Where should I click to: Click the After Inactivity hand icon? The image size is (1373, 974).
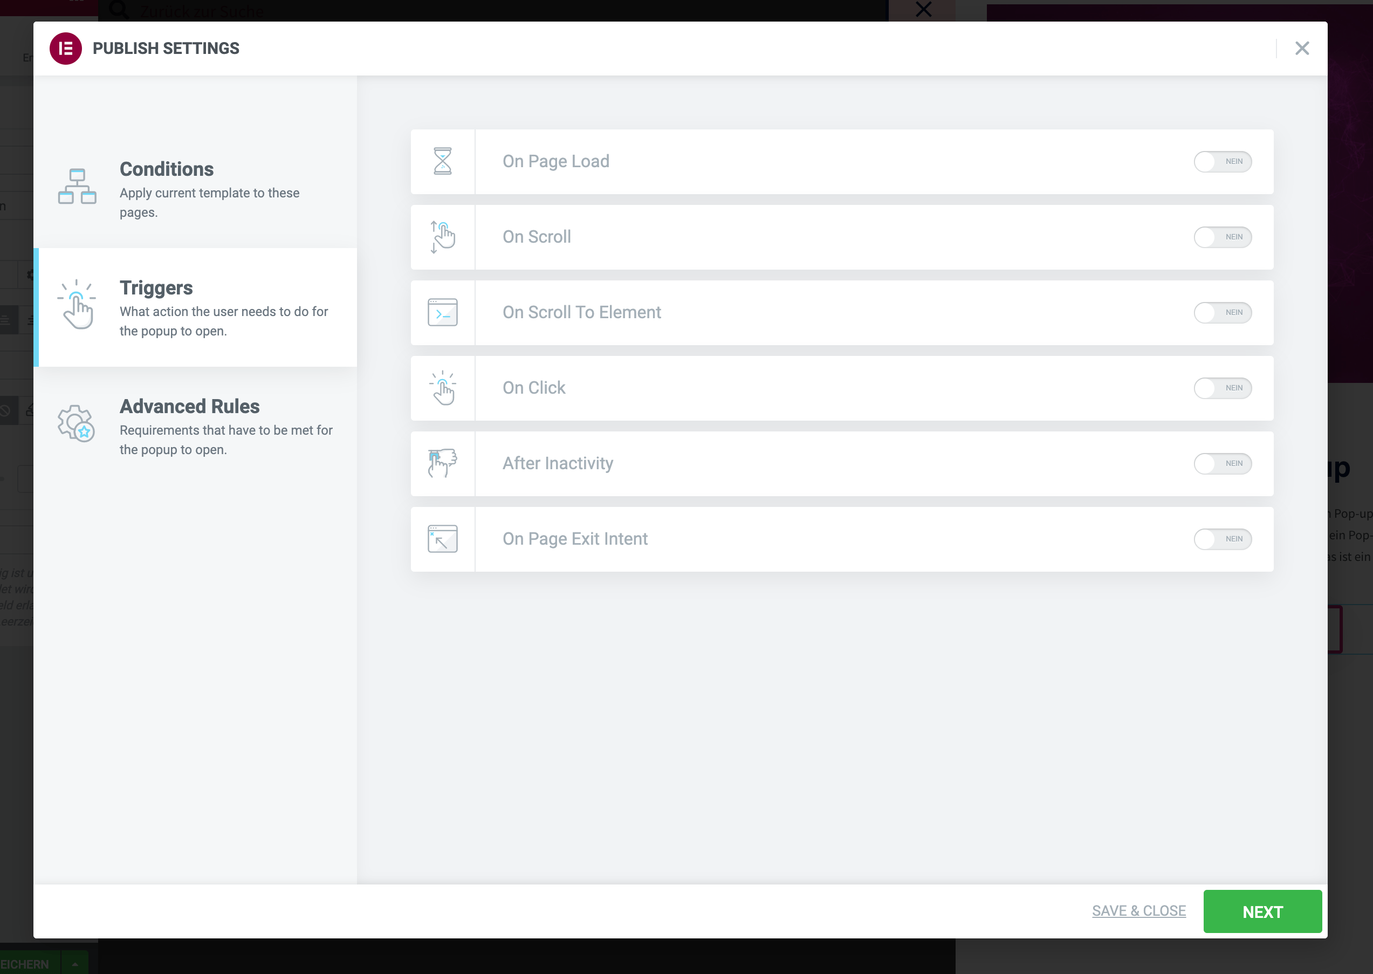(443, 464)
